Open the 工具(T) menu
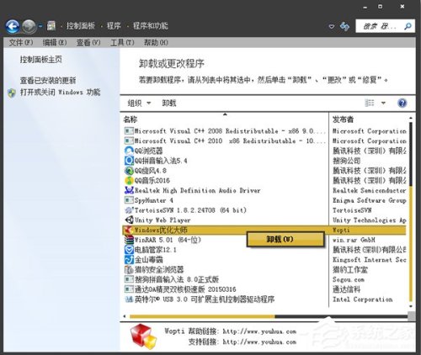This screenshot has height=355, width=421. coord(122,43)
